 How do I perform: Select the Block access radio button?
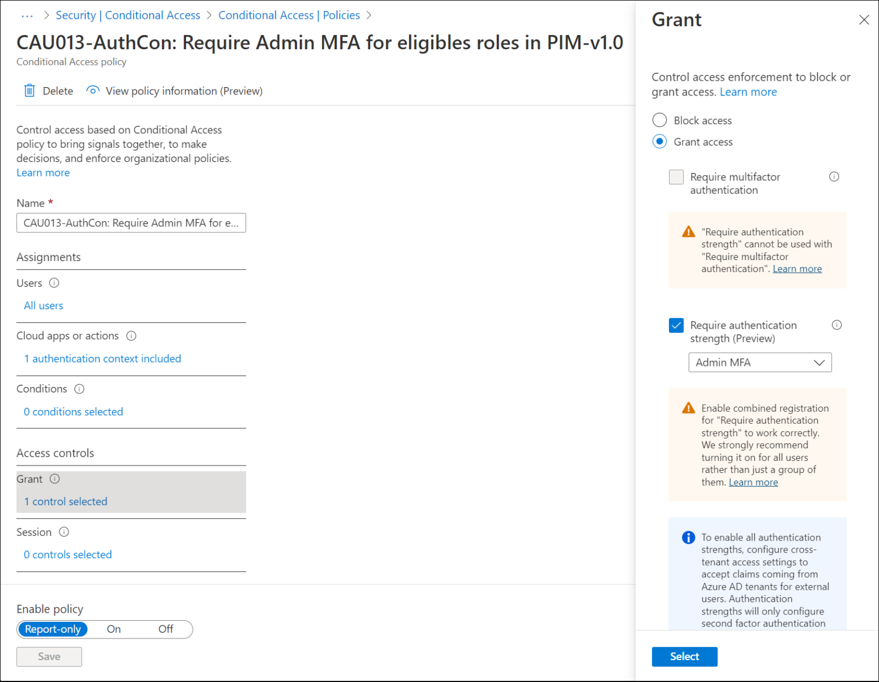tap(659, 120)
